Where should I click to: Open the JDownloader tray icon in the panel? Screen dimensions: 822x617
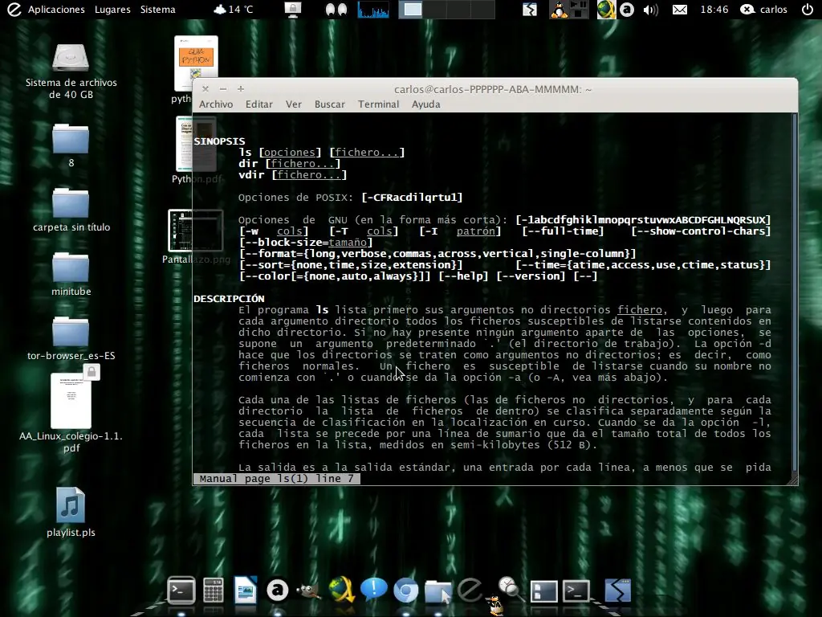coord(607,10)
